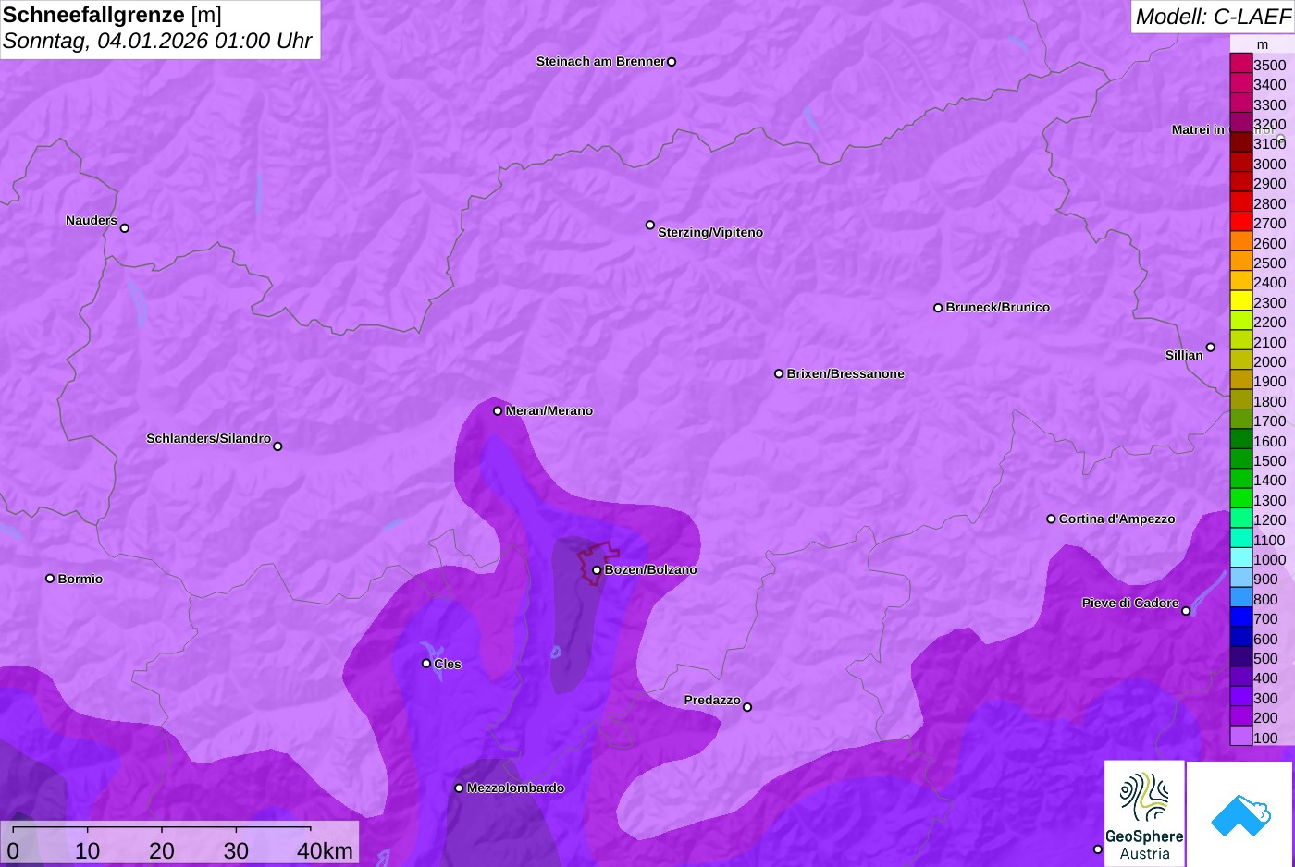Click the Matrei in label
Viewport: 1295px width, 867px height.
[1198, 130]
